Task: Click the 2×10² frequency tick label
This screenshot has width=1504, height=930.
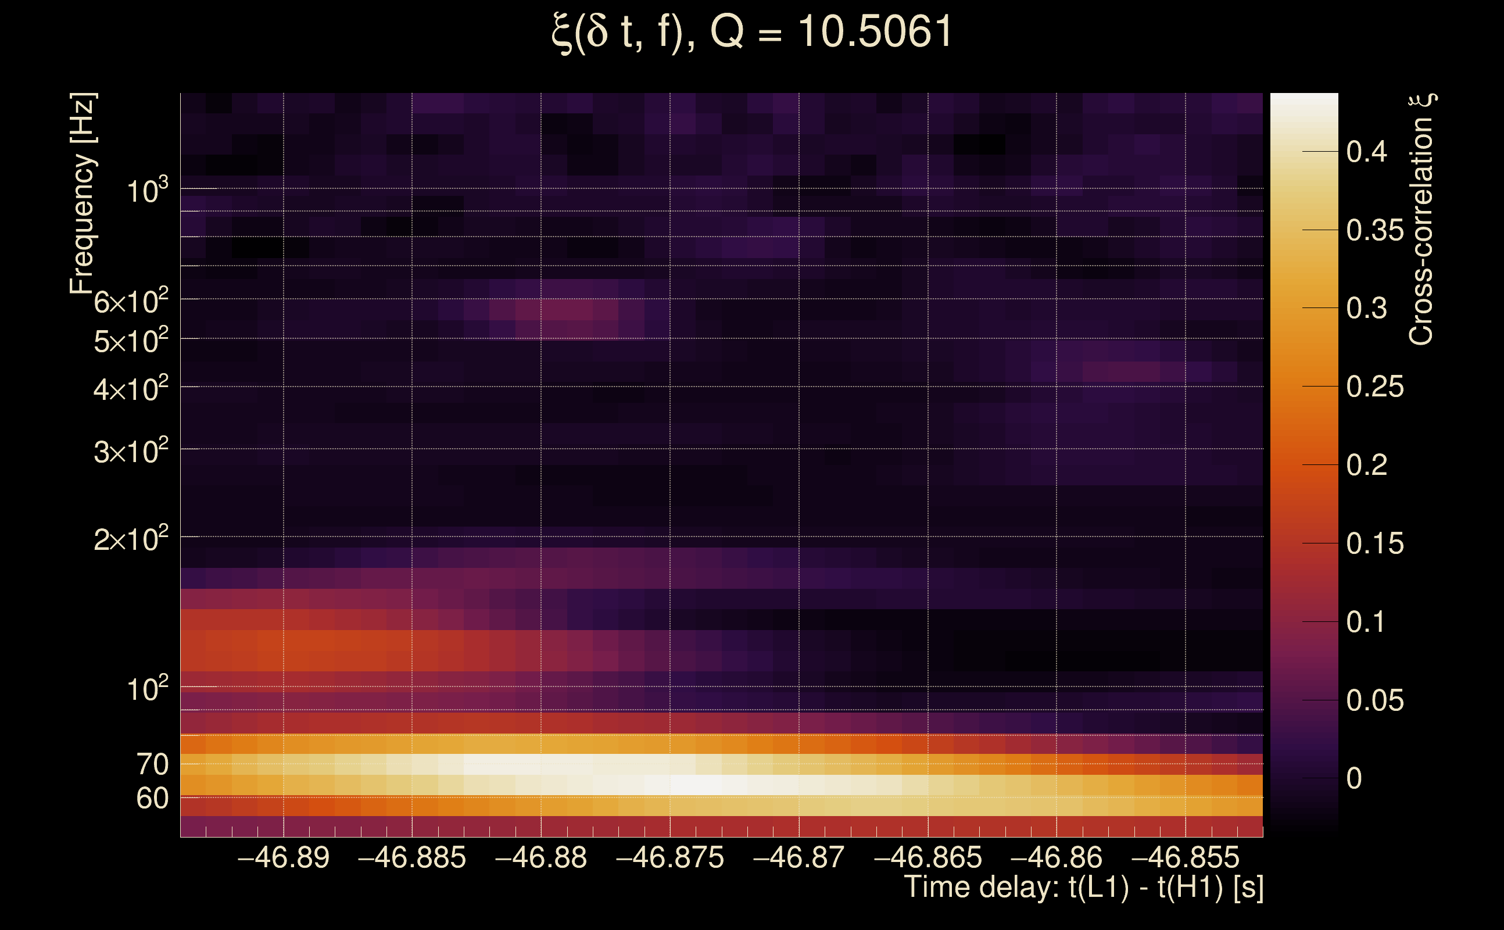Action: 130,539
